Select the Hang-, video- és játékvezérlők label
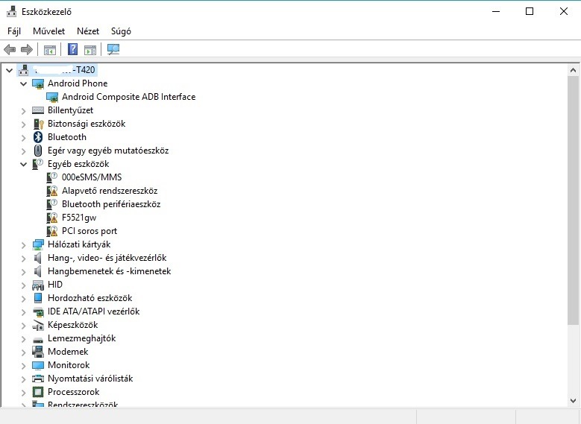The height and width of the screenshot is (424, 581). point(107,258)
